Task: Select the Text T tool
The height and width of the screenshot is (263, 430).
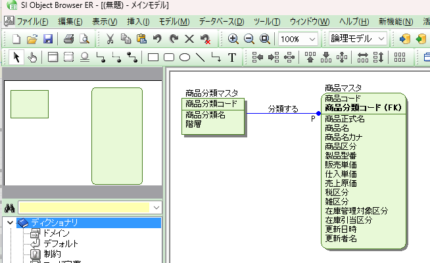Action: [x=232, y=58]
